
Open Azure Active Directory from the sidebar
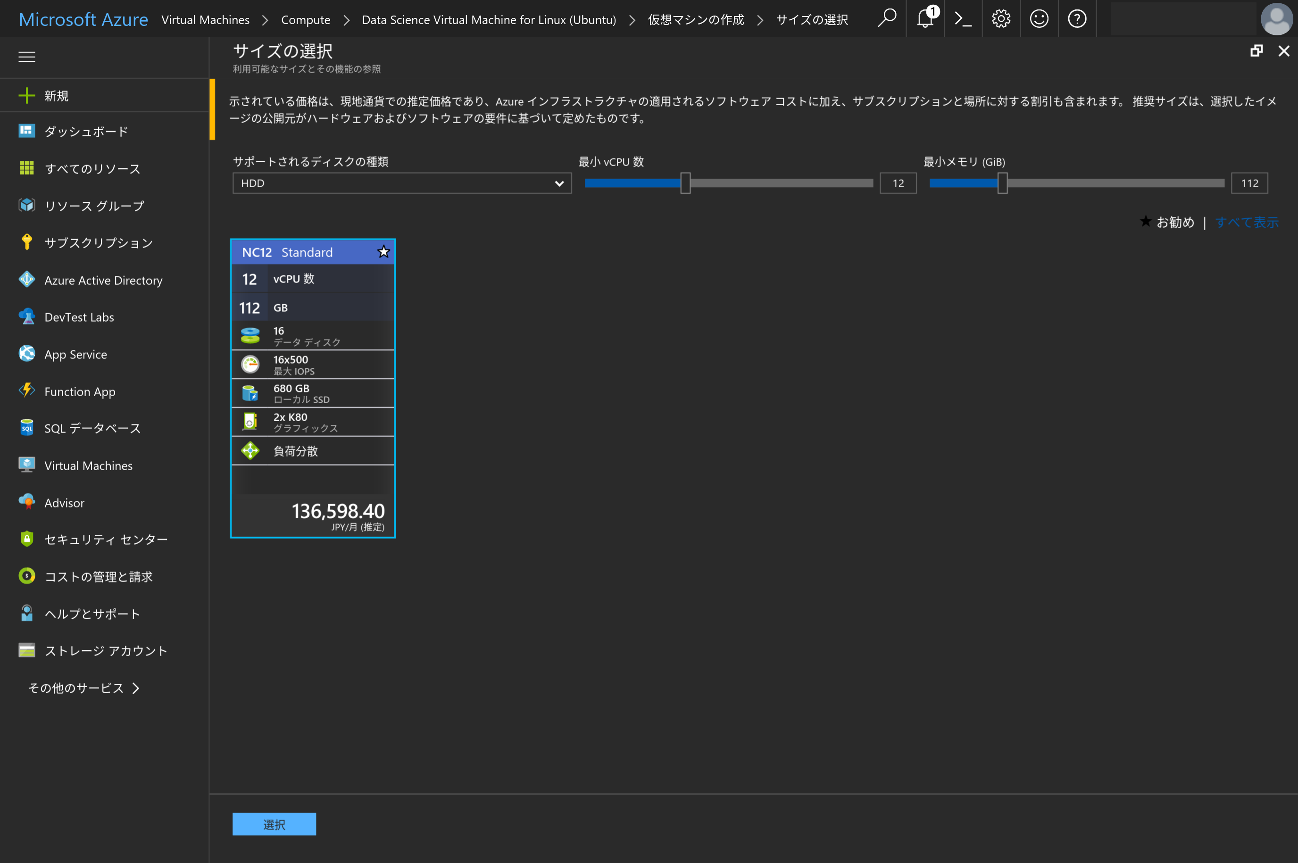click(103, 280)
